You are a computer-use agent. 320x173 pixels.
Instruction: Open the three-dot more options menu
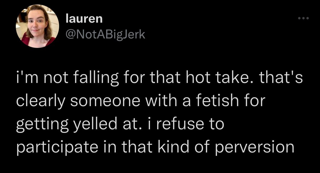pyautogui.click(x=304, y=19)
